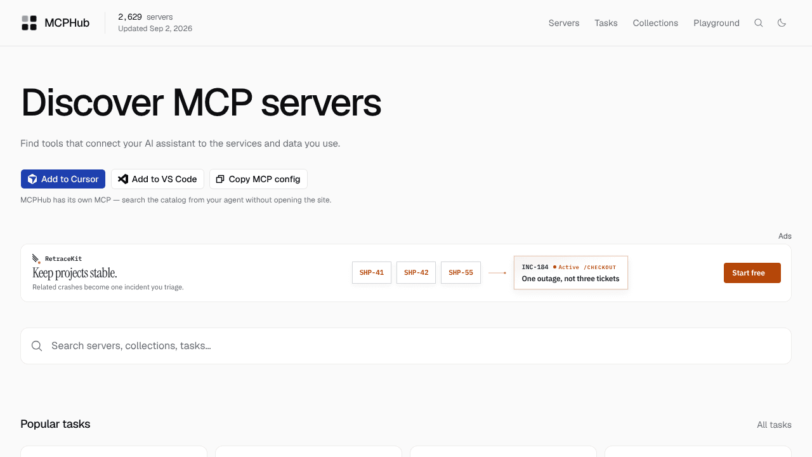Click the SHP-42 tag in the ad

416,273
